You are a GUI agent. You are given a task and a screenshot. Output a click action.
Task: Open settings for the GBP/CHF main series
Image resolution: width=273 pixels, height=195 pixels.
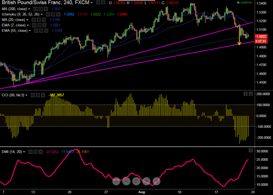(103, 3)
